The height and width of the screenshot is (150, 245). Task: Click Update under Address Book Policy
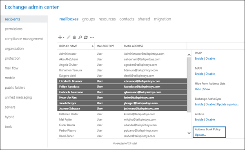point(200,134)
